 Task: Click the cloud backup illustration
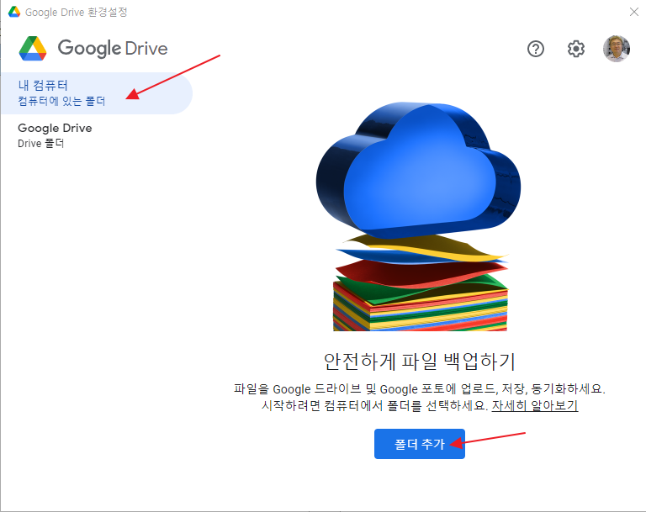[419, 216]
